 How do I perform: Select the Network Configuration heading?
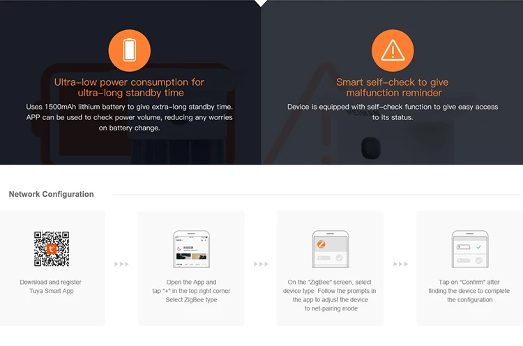coord(52,194)
